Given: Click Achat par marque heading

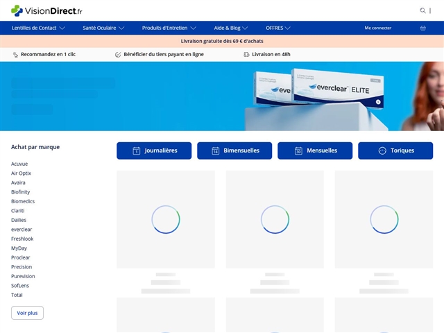Looking at the screenshot, I should 35,147.
